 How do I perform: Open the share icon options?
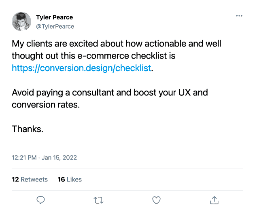214,200
